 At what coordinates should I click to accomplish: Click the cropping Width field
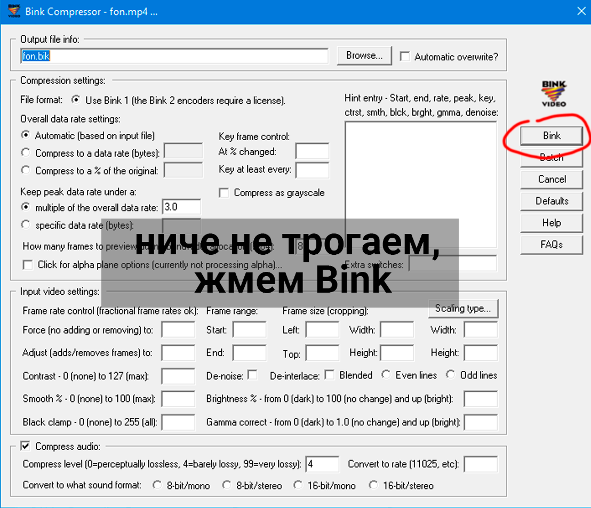click(397, 329)
